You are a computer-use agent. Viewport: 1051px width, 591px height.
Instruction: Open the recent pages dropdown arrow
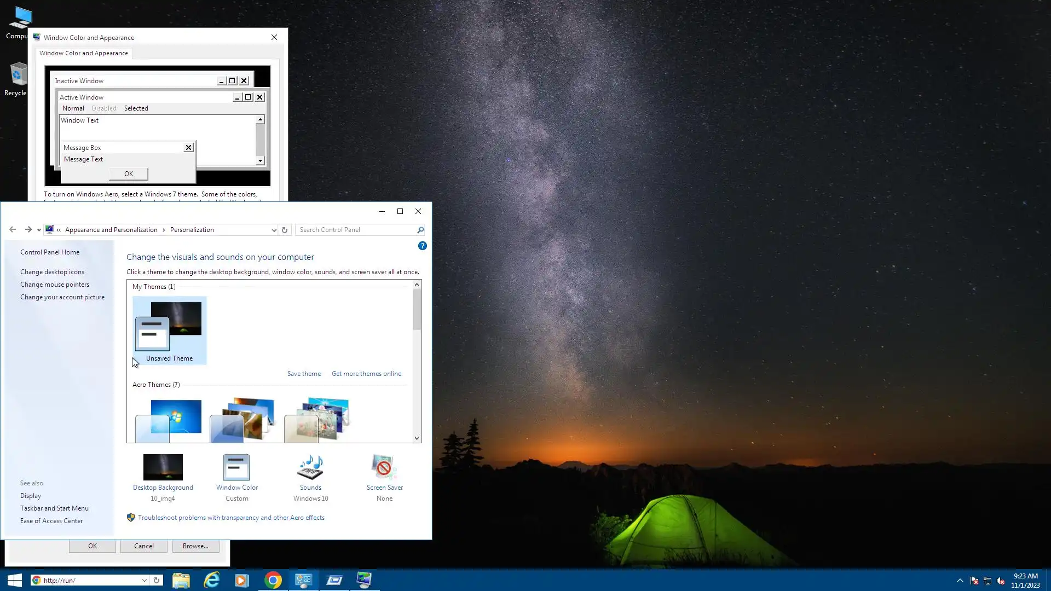pos(39,230)
